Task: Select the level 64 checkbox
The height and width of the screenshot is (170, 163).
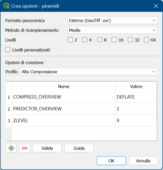Action: tap(147, 40)
